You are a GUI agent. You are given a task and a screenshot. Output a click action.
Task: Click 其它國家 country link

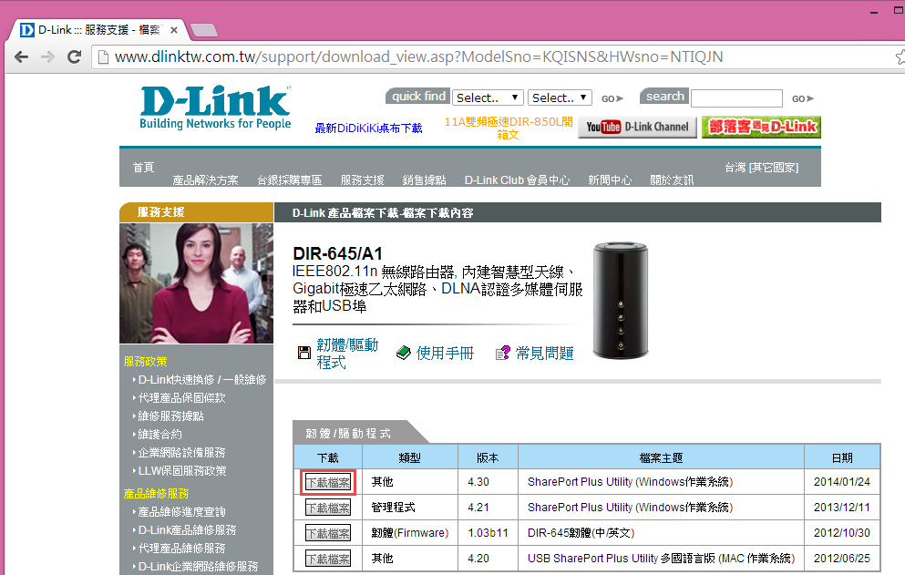[x=774, y=168]
